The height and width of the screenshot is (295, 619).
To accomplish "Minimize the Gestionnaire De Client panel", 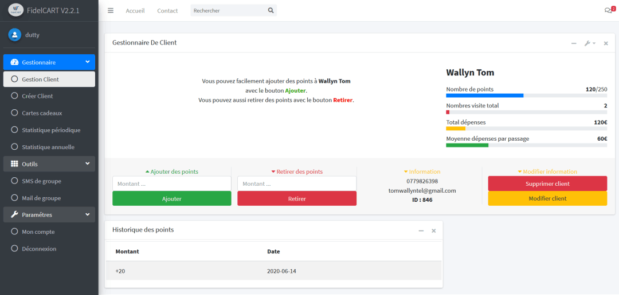I will point(574,43).
